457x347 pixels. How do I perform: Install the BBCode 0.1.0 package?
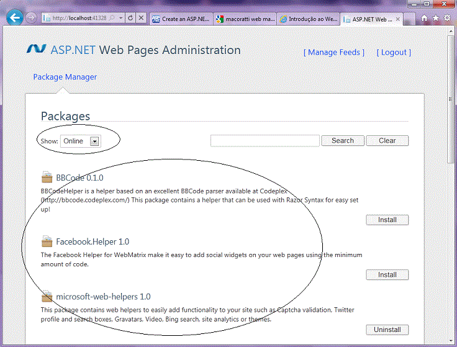tap(387, 220)
